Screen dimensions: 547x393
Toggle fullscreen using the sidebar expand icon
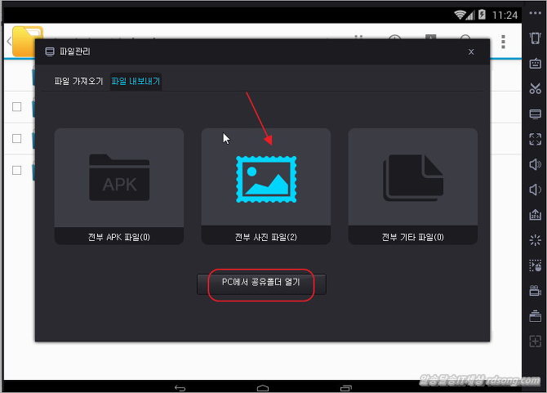click(x=536, y=139)
